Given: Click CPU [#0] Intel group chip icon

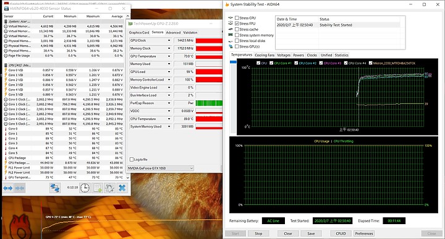Looking at the screenshot, I should pyautogui.click(x=6, y=65).
